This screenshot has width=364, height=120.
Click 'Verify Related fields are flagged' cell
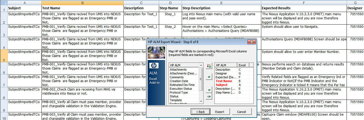pos(304,81)
